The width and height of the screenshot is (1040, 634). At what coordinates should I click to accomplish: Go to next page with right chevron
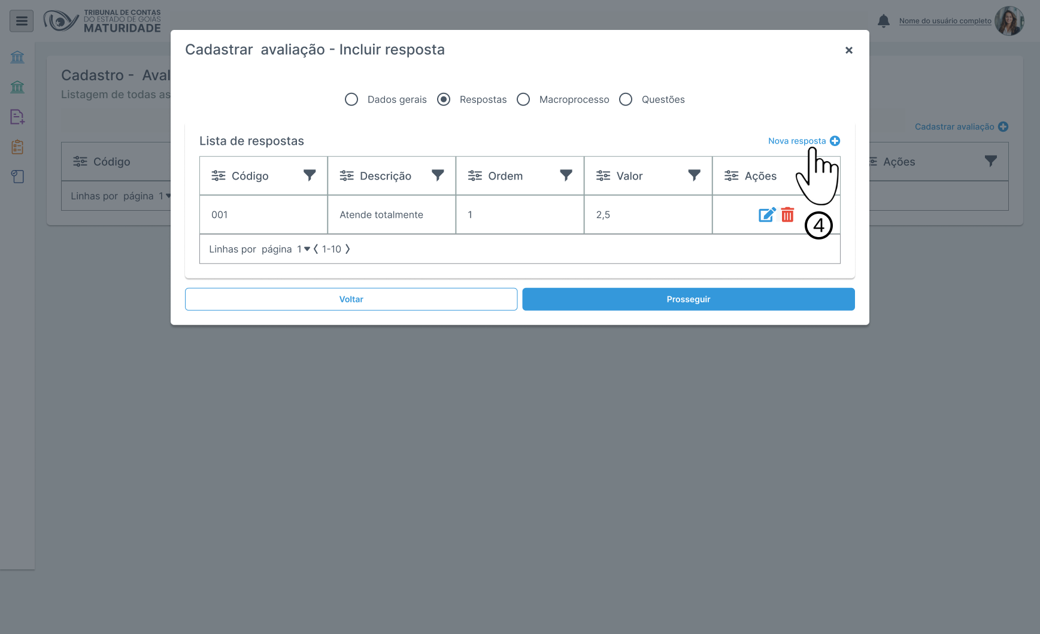(x=347, y=249)
